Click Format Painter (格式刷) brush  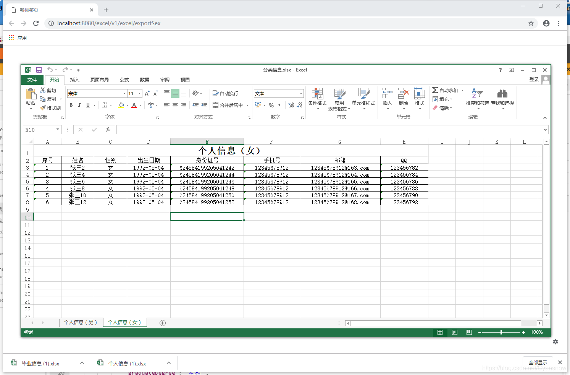pyautogui.click(x=43, y=108)
